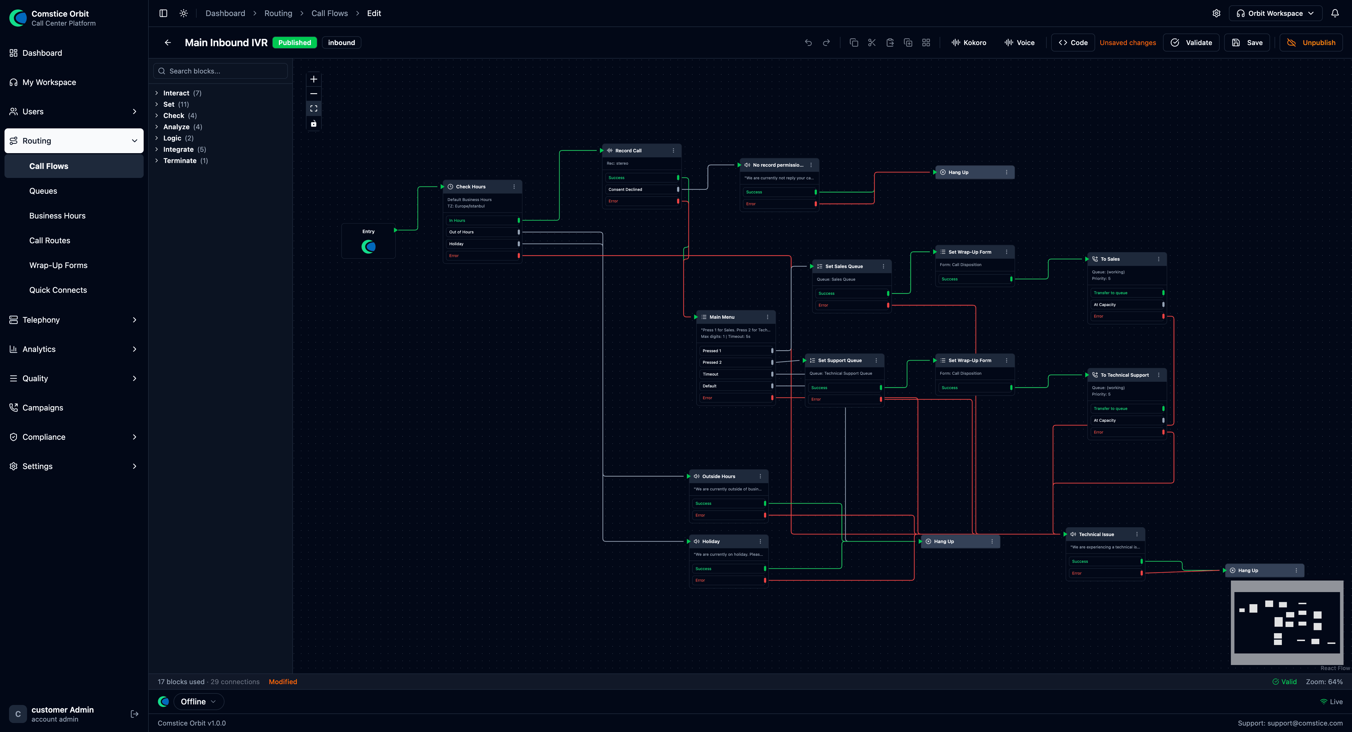1352x732 pixels.
Task: Click the paste clipboard icon
Action: click(x=890, y=43)
